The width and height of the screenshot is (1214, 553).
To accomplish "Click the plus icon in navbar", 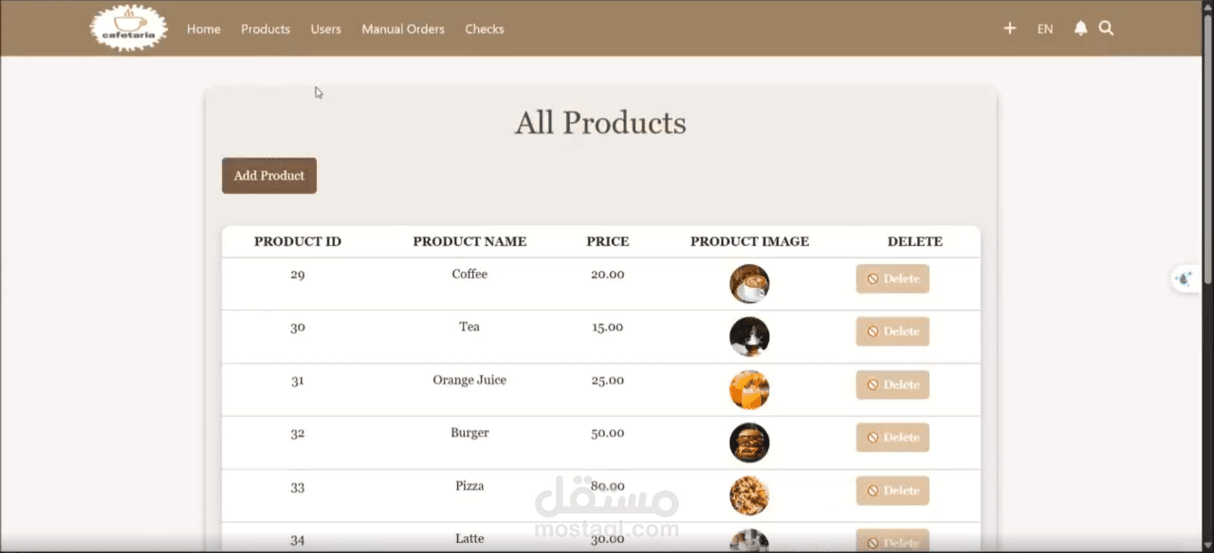I will (x=1010, y=28).
